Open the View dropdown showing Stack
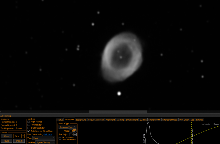This screenshot has height=144, width=220. click(x=44, y=138)
